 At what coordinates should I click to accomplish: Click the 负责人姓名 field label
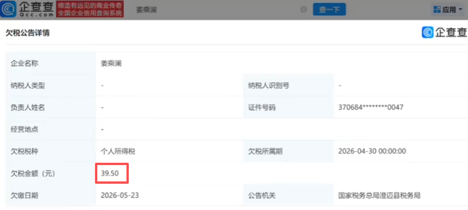[x=28, y=107]
